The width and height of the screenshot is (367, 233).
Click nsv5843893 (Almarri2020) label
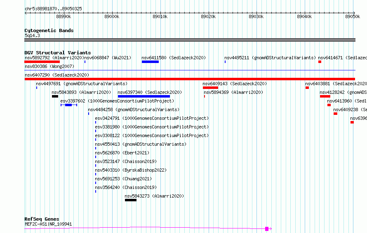(82, 92)
